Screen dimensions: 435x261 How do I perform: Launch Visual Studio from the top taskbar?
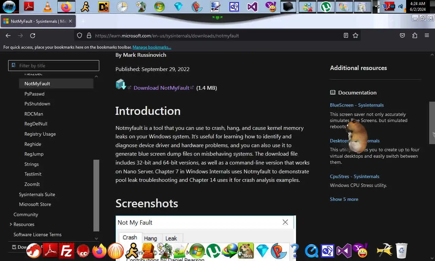(x=252, y=6)
